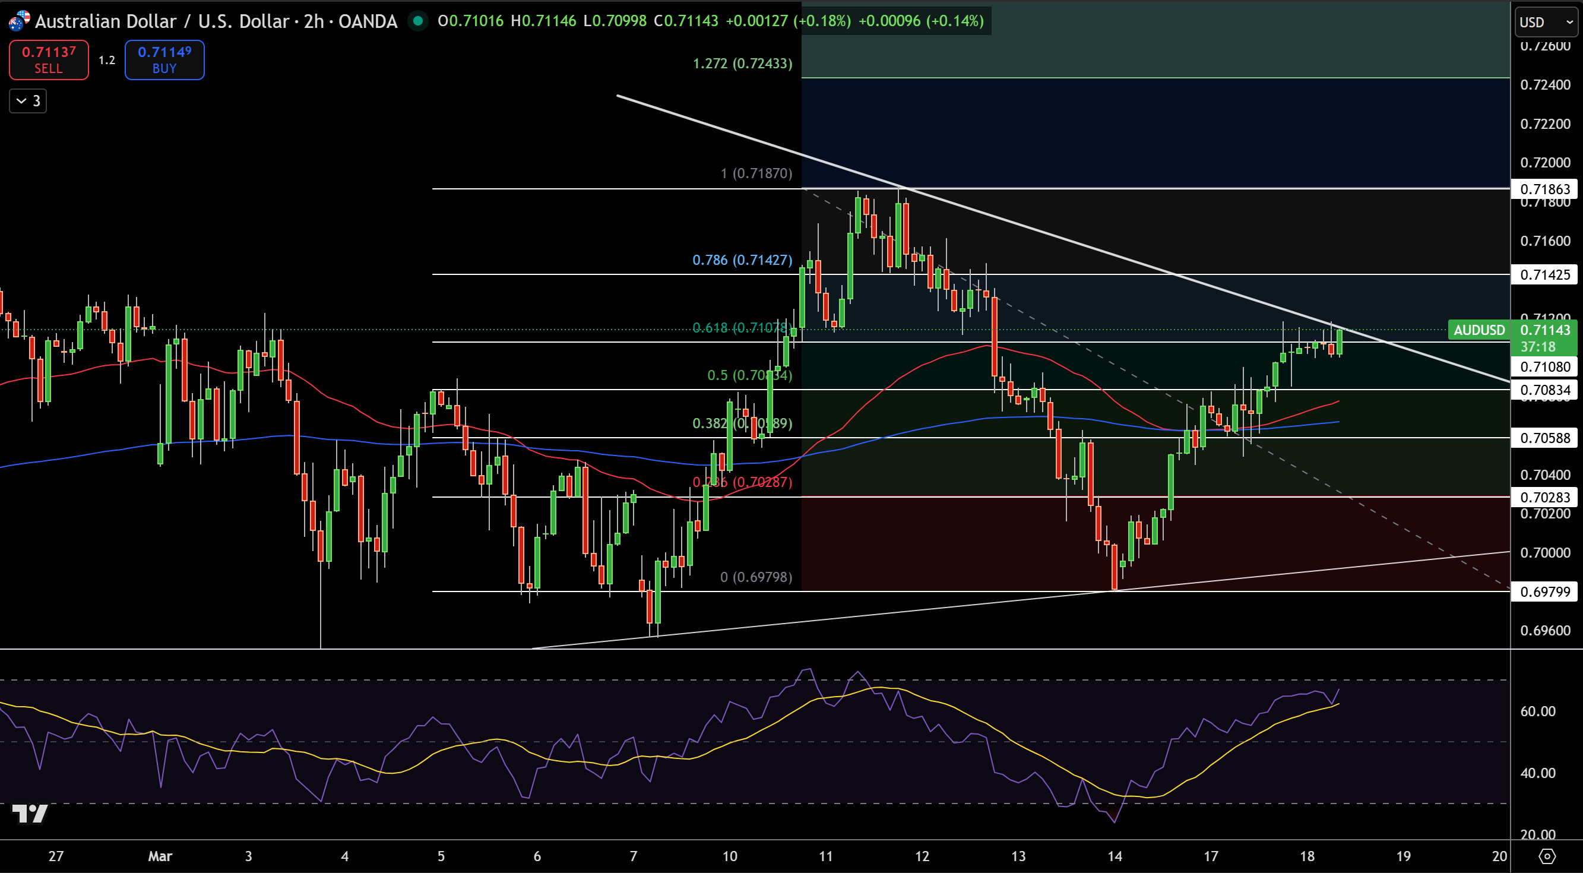
Task: Open chart settings gear icon
Action: pos(1547,856)
